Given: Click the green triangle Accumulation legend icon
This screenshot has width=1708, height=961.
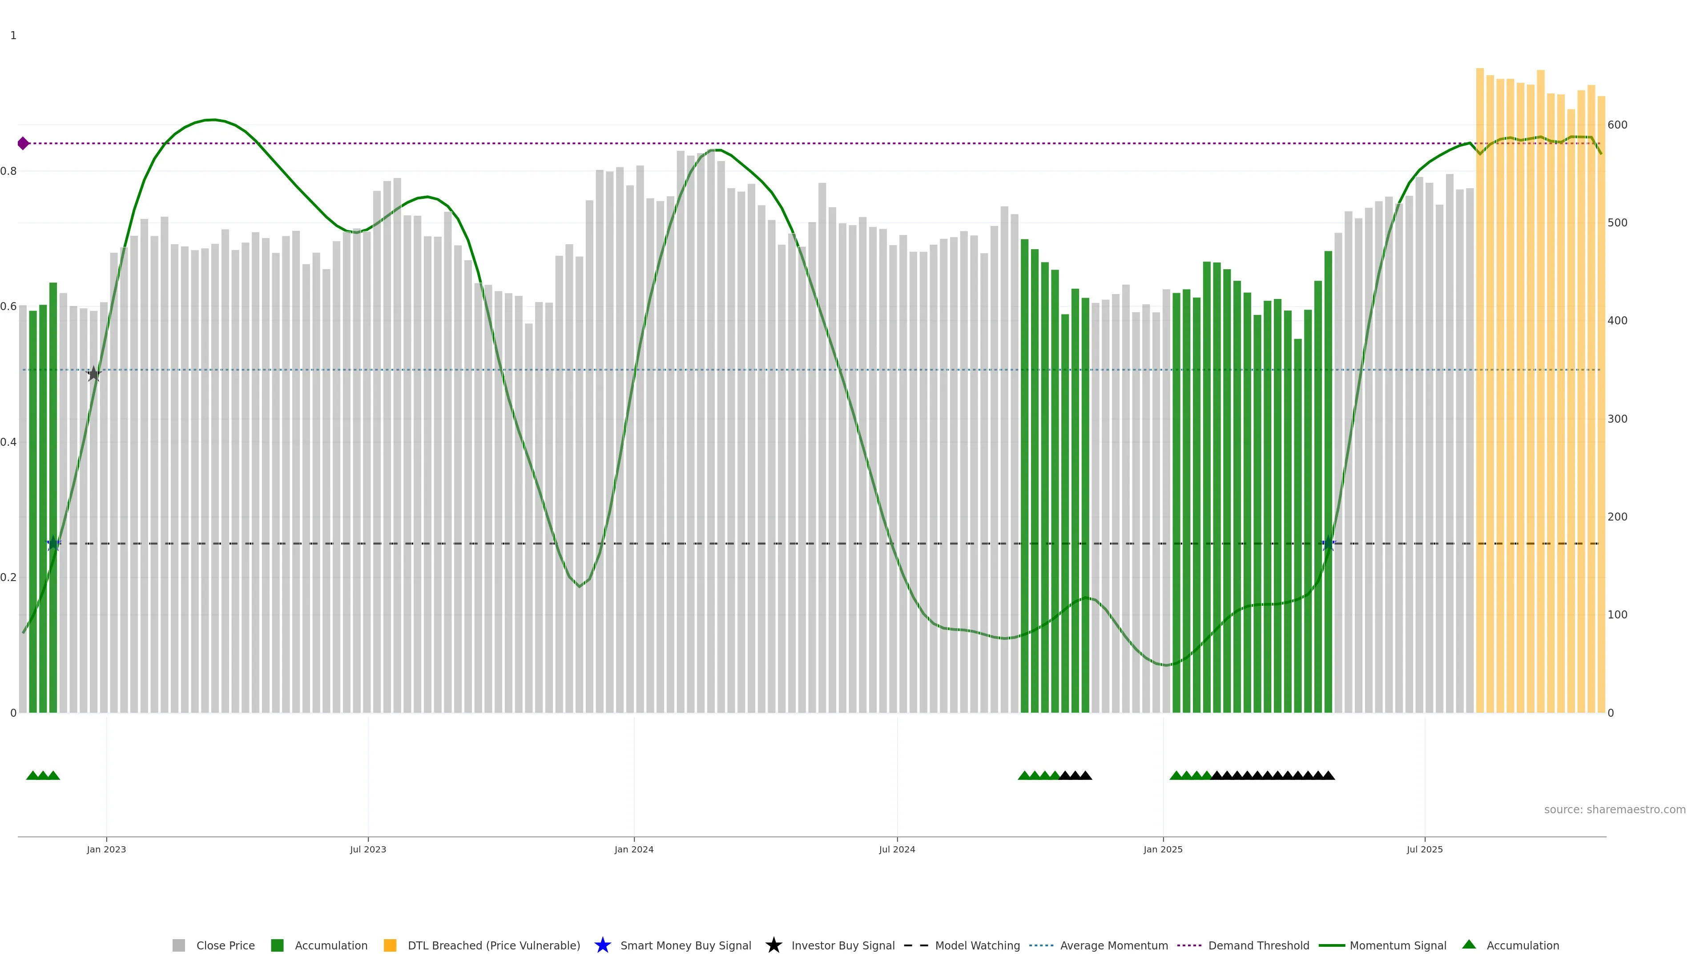Looking at the screenshot, I should pos(1469,945).
